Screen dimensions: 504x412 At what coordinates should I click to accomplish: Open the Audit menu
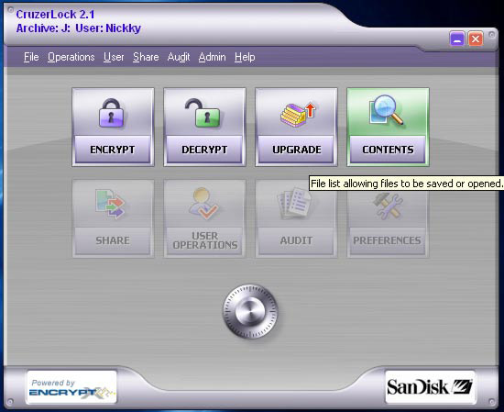tap(179, 57)
